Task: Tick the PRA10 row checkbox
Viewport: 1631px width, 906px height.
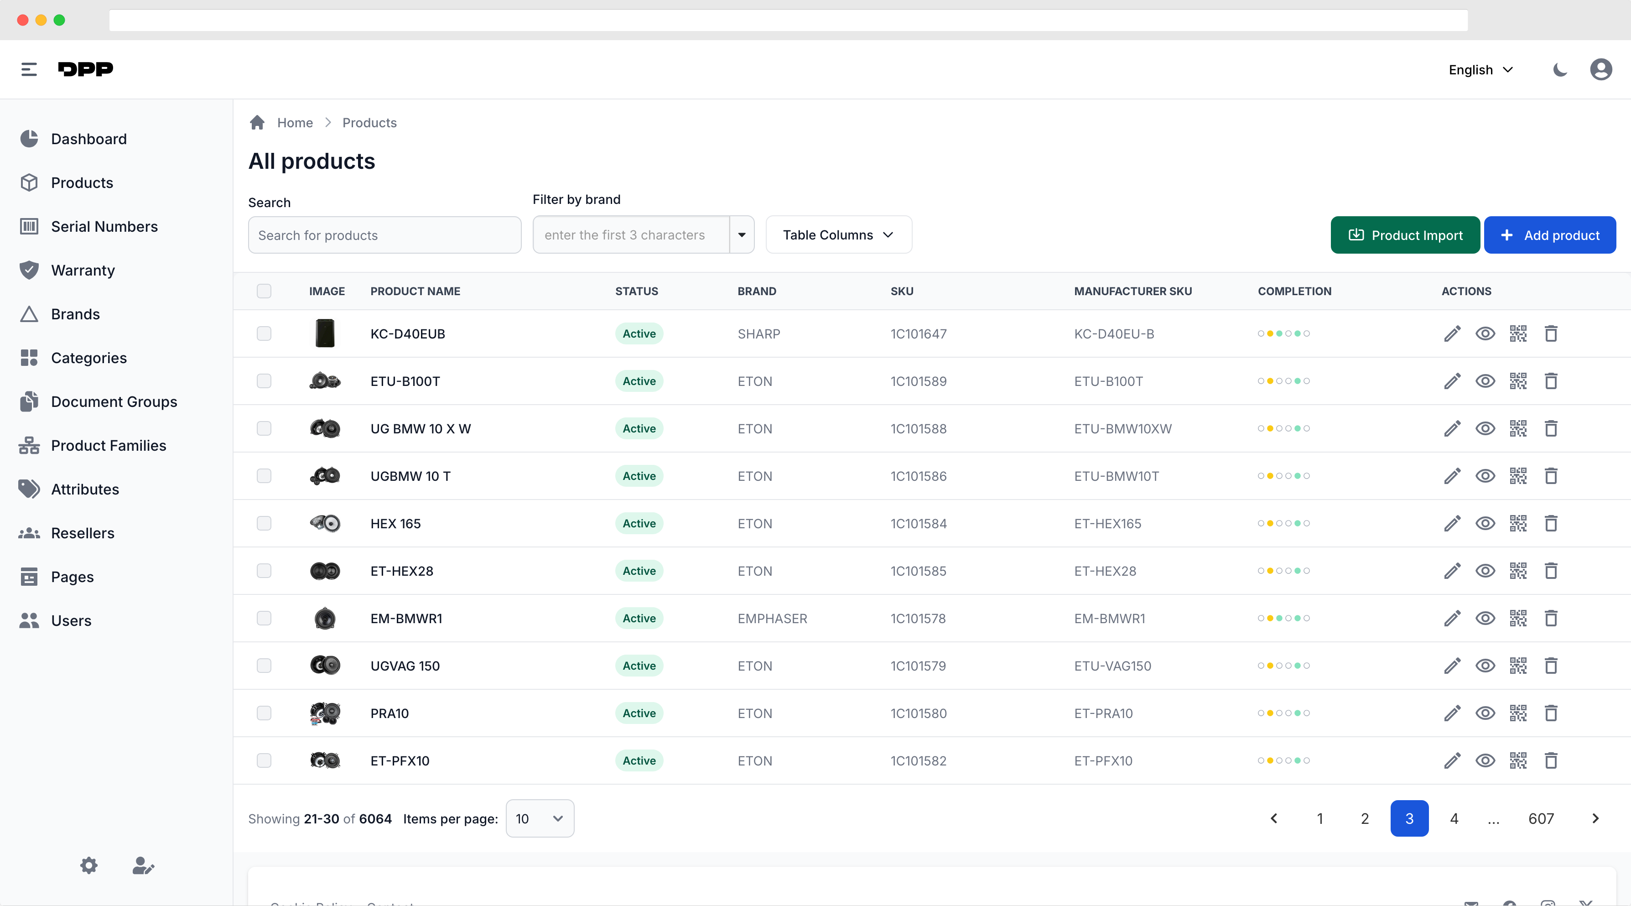Action: point(264,713)
